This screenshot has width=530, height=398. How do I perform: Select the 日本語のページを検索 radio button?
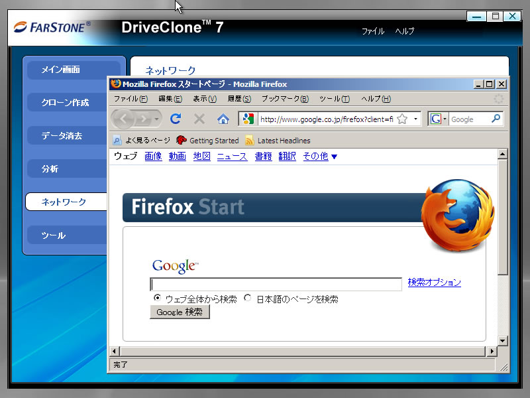248,298
